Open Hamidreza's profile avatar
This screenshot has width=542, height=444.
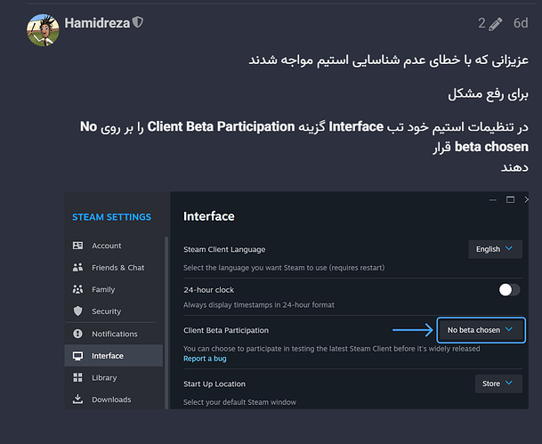pyautogui.click(x=43, y=30)
